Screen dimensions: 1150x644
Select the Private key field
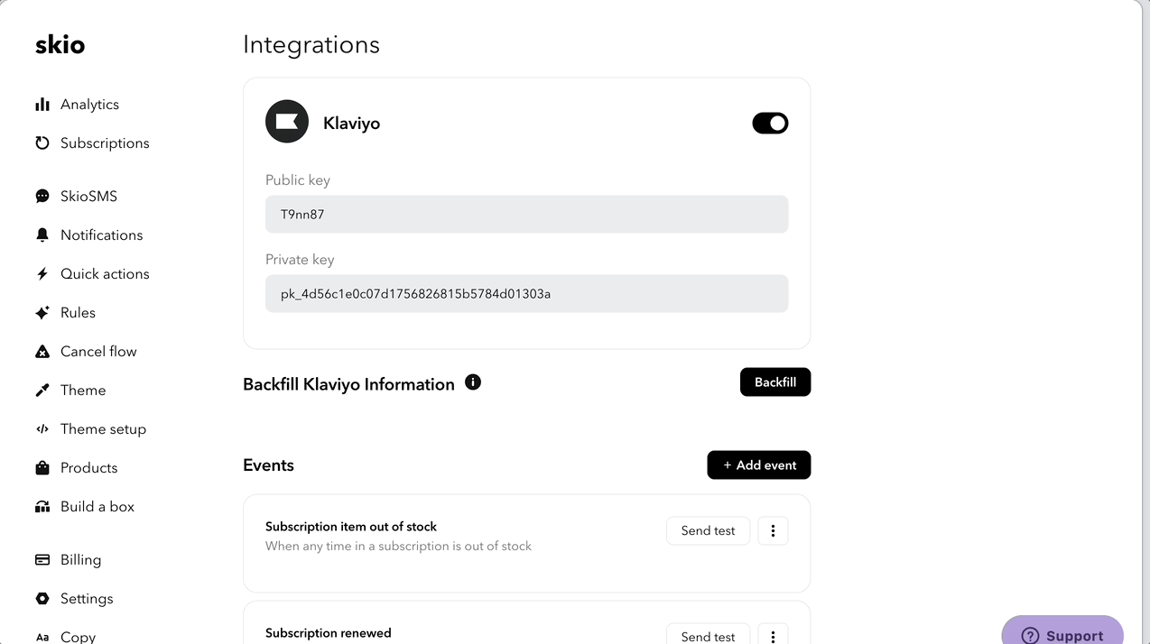click(526, 293)
